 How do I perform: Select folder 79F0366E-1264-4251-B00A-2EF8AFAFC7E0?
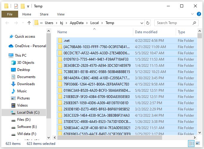pos(127,84)
